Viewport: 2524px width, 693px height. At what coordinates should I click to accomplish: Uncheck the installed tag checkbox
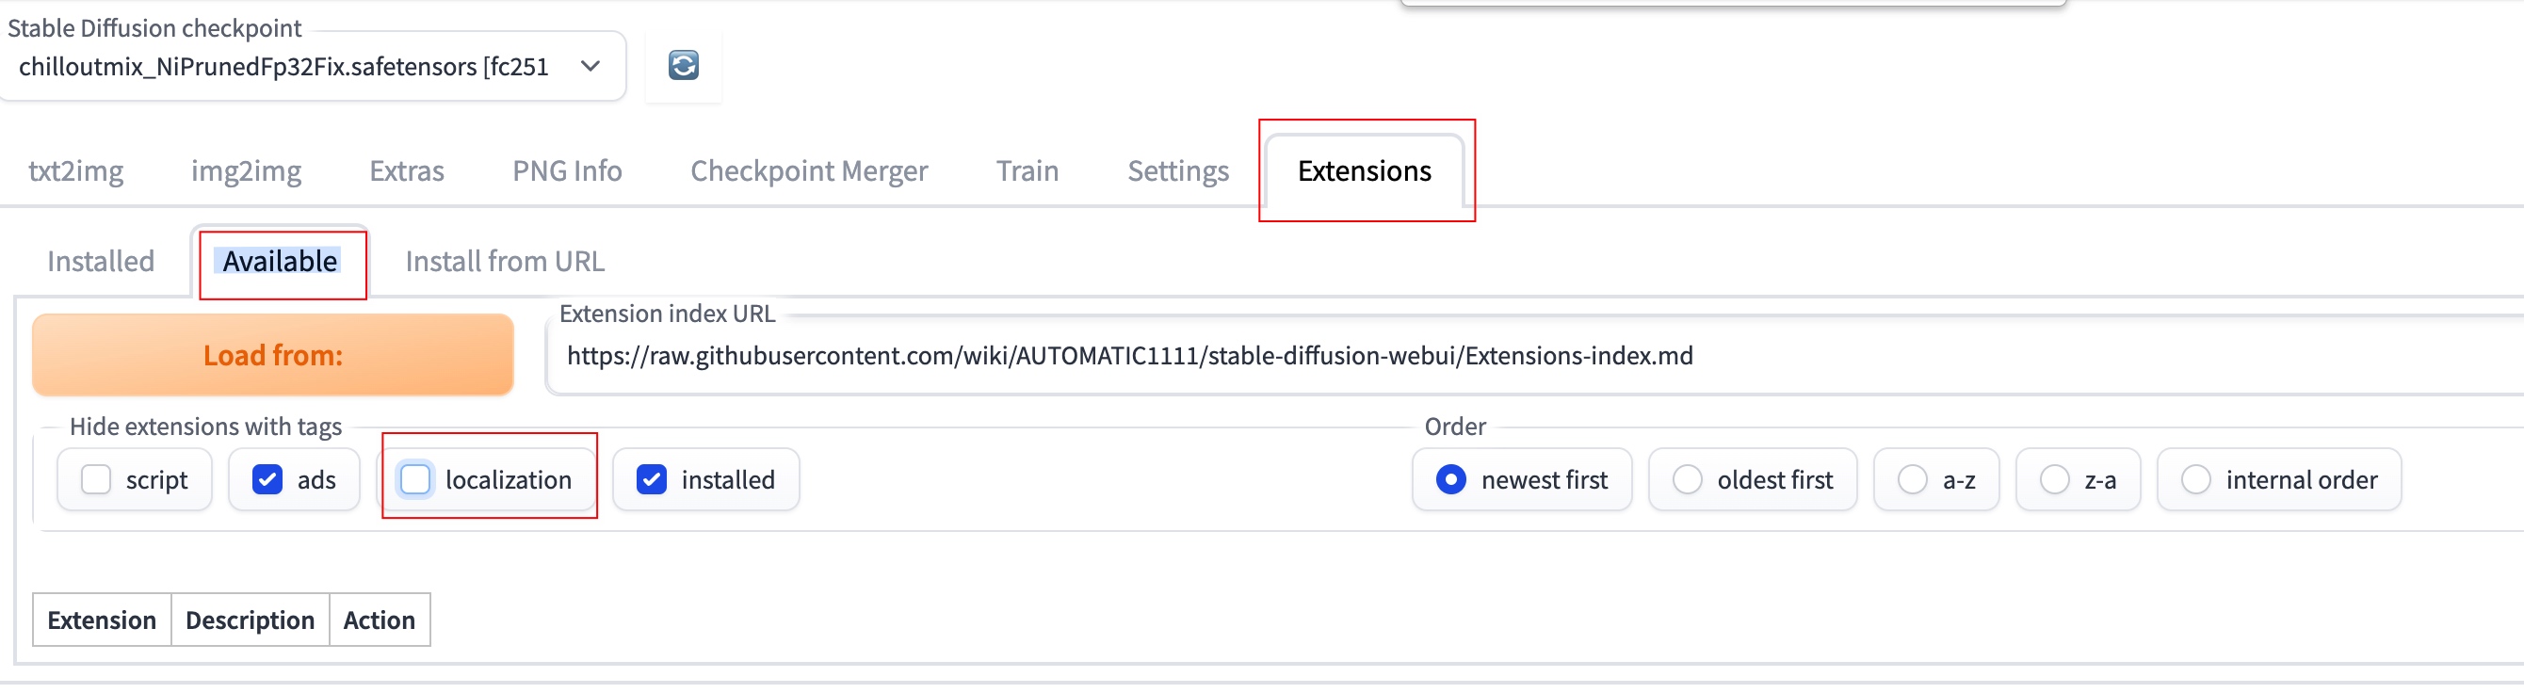(652, 480)
